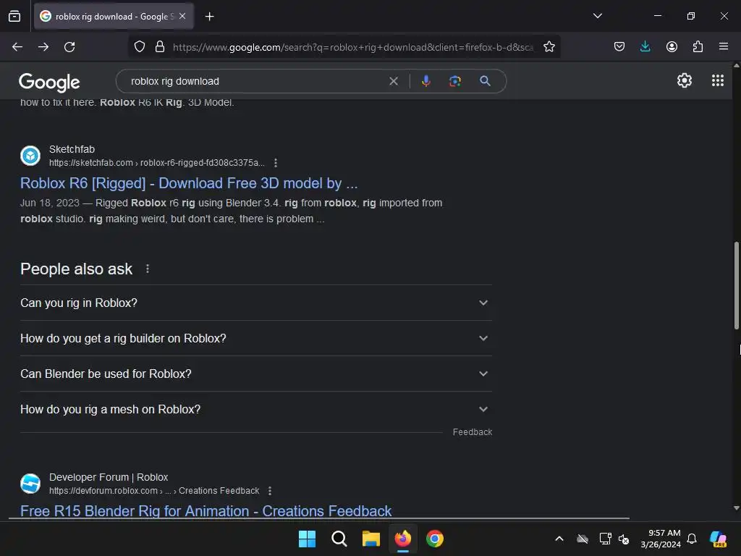
Task: Expand 'How do you get a rig builder'
Action: (x=255, y=338)
